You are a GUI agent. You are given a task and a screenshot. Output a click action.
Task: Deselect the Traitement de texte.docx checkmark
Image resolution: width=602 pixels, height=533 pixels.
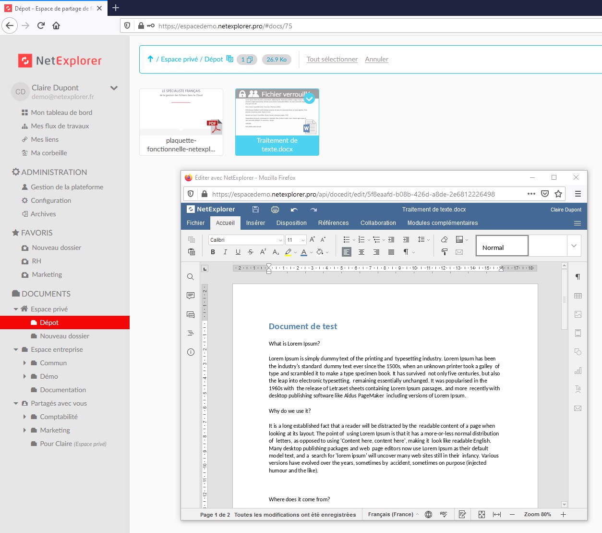[x=310, y=99]
